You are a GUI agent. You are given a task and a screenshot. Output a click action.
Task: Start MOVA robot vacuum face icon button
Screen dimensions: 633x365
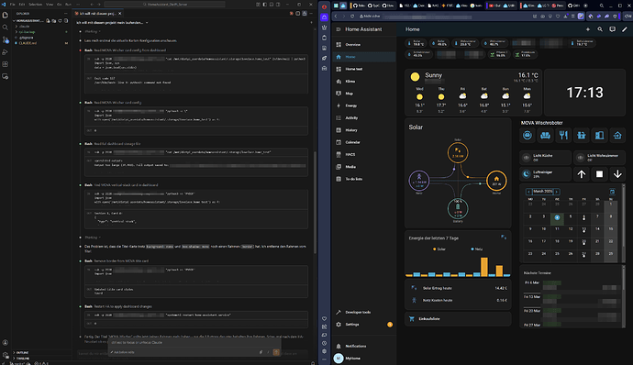pos(527,135)
